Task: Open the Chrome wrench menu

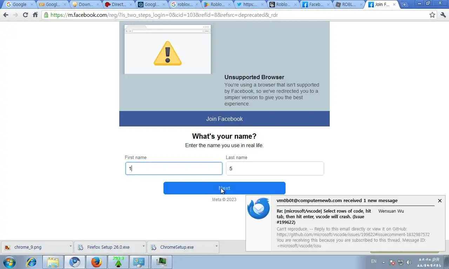Action: click(x=443, y=15)
